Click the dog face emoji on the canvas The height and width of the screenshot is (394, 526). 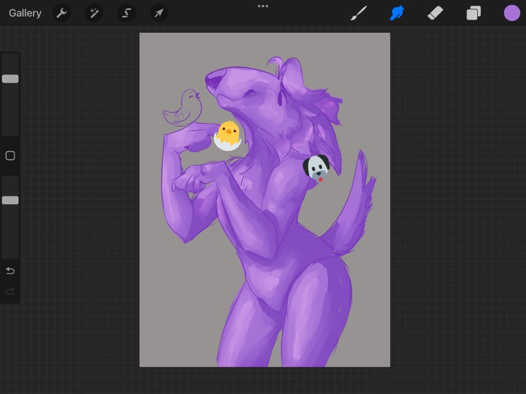pos(316,168)
